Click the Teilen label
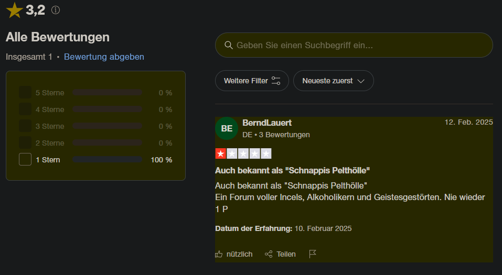Screen dimensions: 502x275 pos(286,254)
